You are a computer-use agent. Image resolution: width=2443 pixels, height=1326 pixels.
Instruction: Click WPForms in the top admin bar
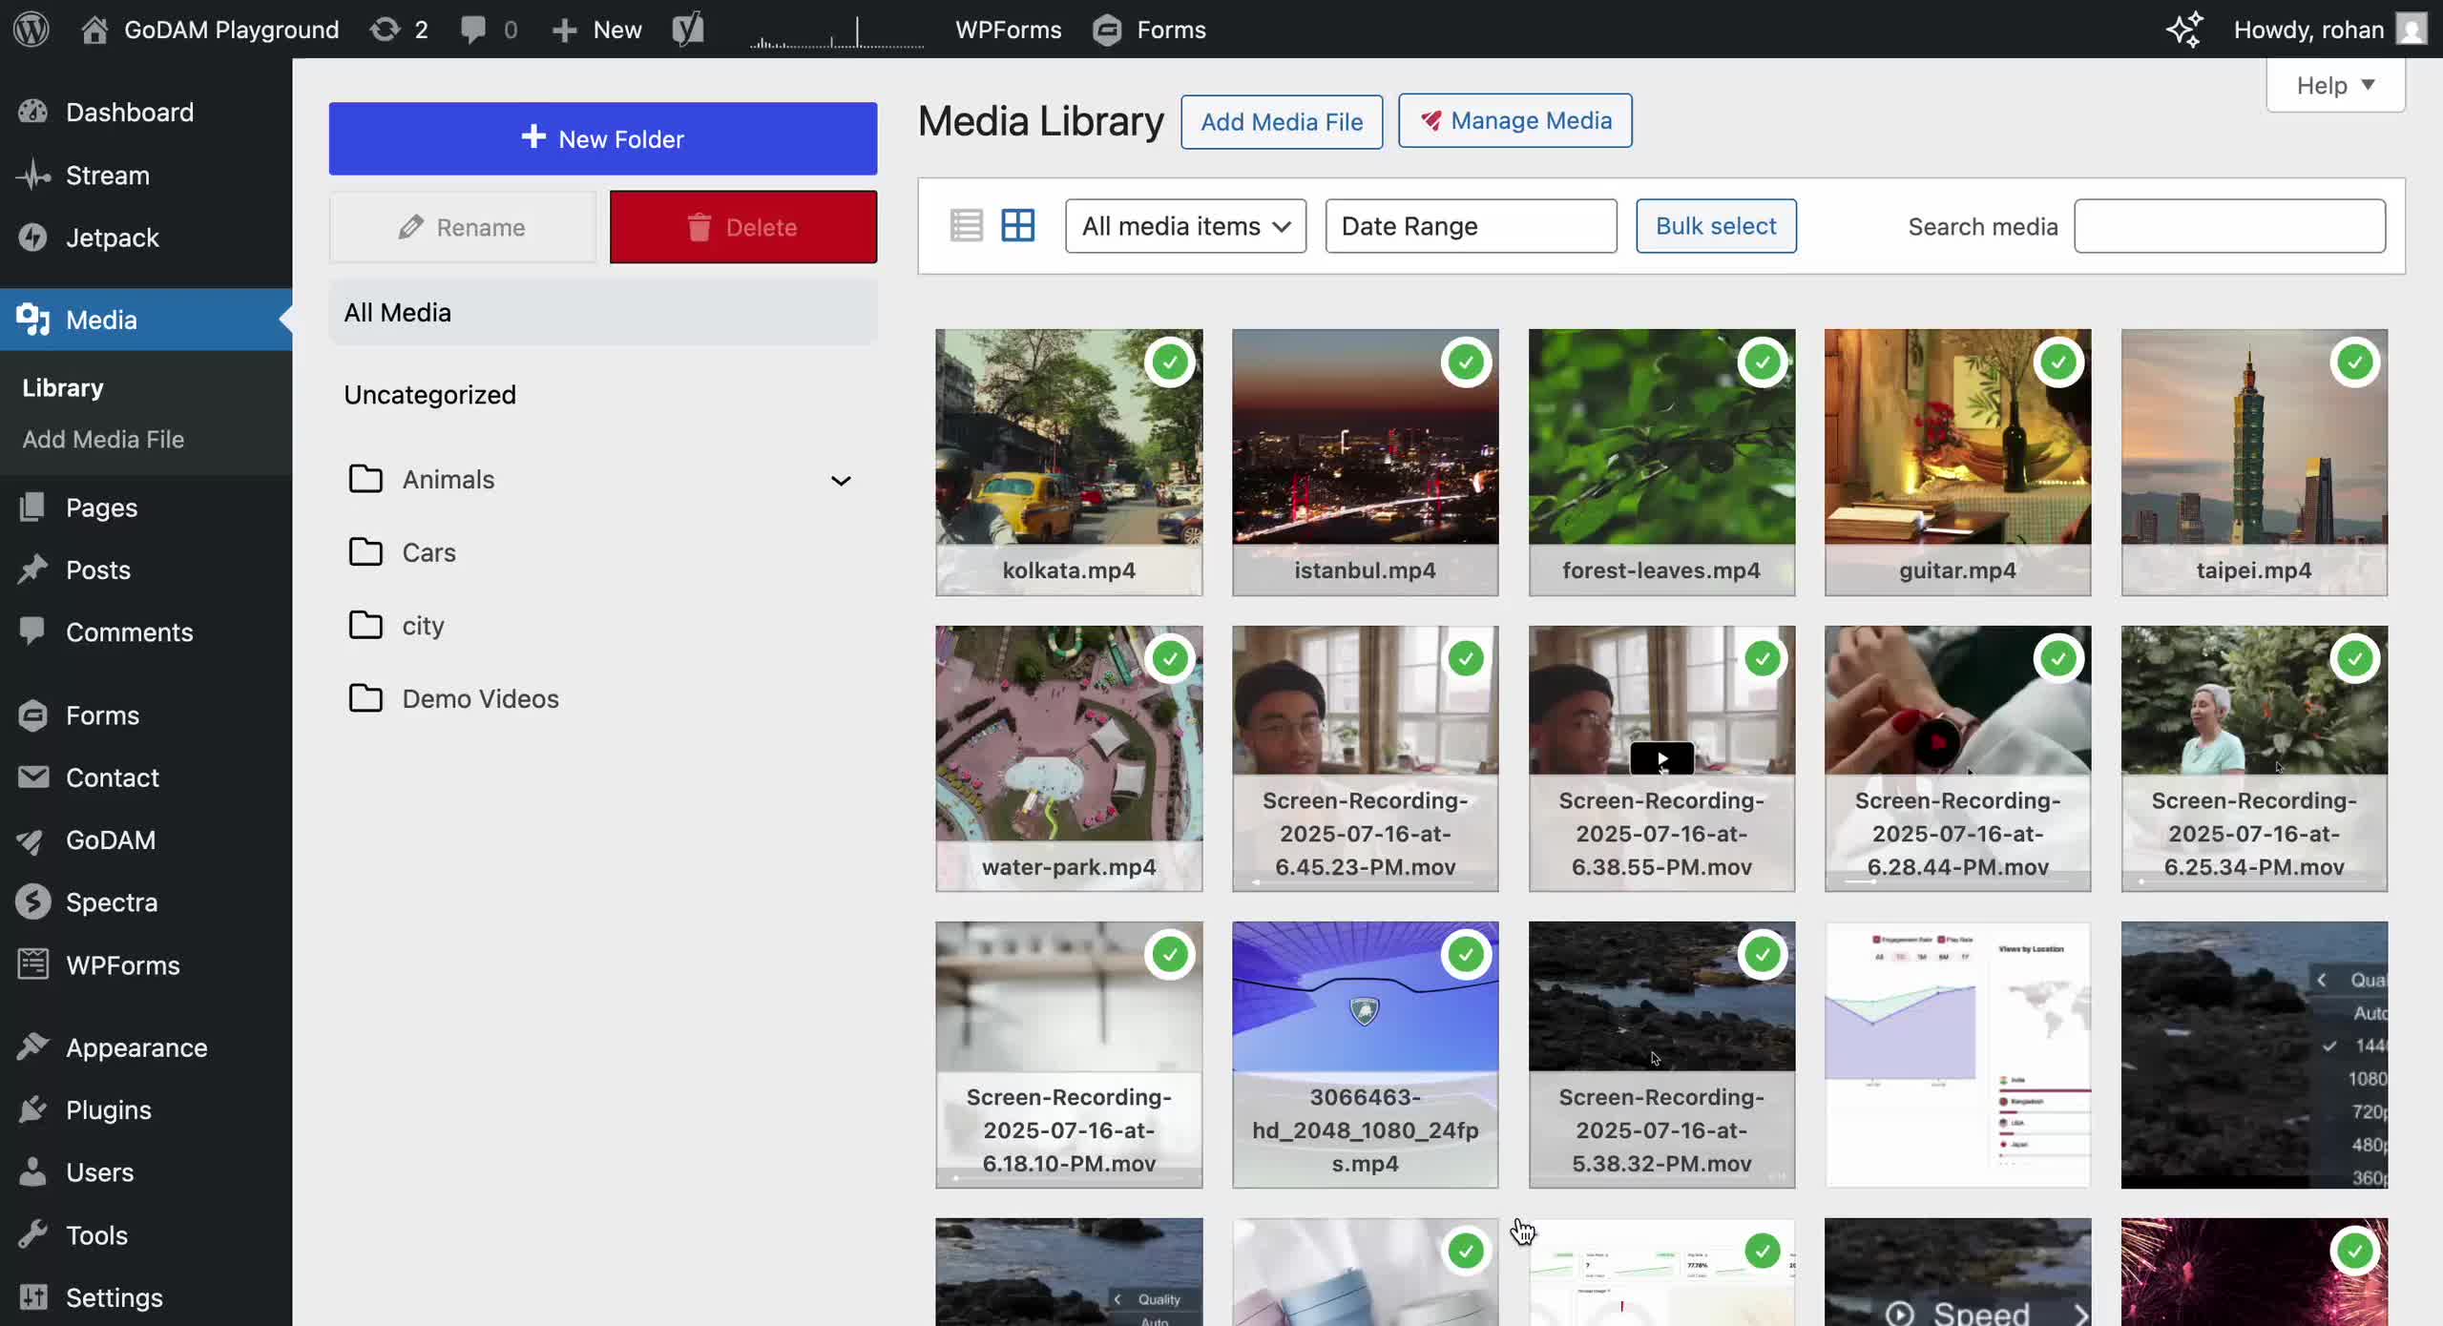1008,30
